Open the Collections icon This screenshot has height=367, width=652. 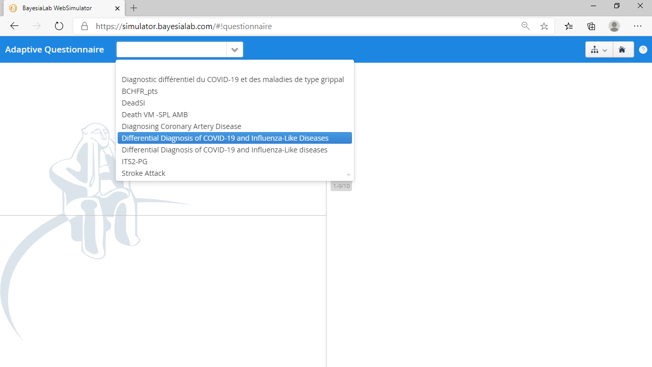(591, 26)
